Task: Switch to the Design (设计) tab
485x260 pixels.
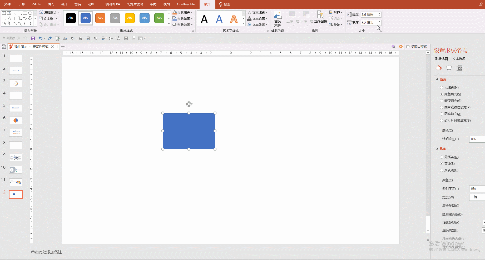Action: click(64, 4)
